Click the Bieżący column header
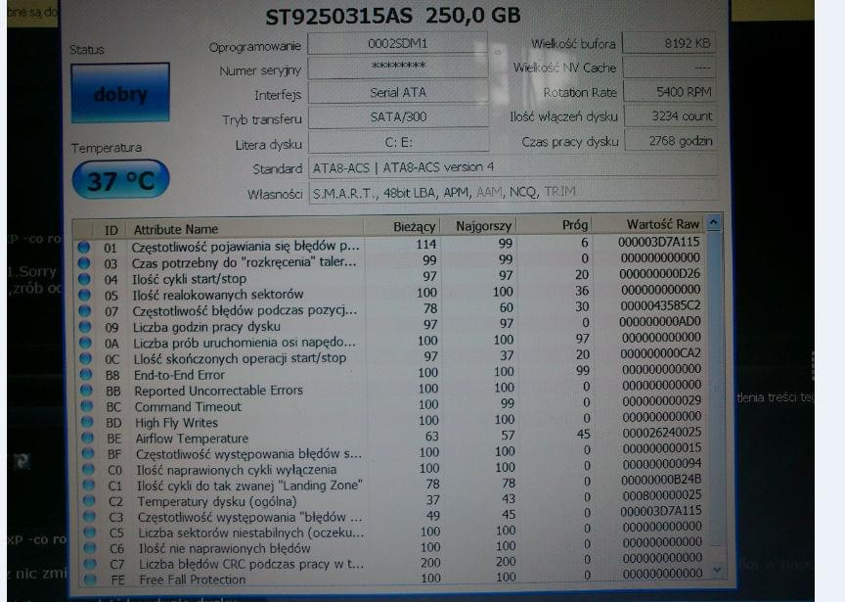The image size is (845, 602). 402,226
